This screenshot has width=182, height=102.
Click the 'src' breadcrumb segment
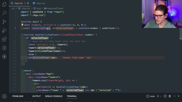[13, 8]
